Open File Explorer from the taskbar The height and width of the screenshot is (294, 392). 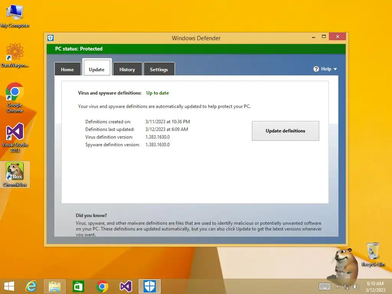(55, 286)
